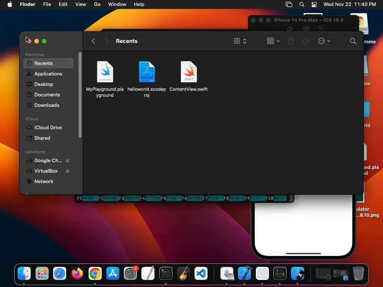Select the helloworld.xcodeproj file
The height and width of the screenshot is (287, 383).
(x=147, y=79)
